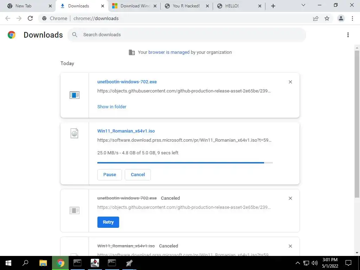
Task: Click the first Canceled status label
Action: click(x=171, y=198)
